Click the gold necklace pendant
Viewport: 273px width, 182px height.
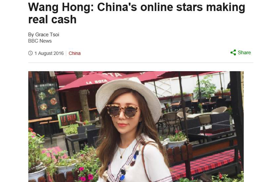coord(121,157)
